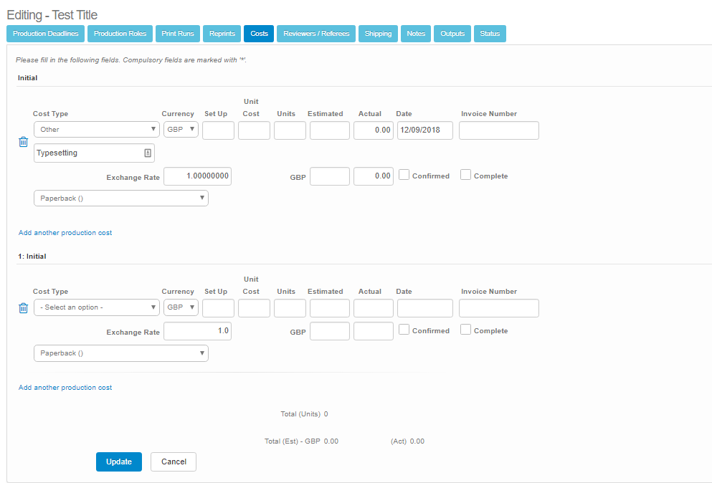Click Set Up field in Initial row
Viewport: 712px width, 483px height.
(x=219, y=130)
